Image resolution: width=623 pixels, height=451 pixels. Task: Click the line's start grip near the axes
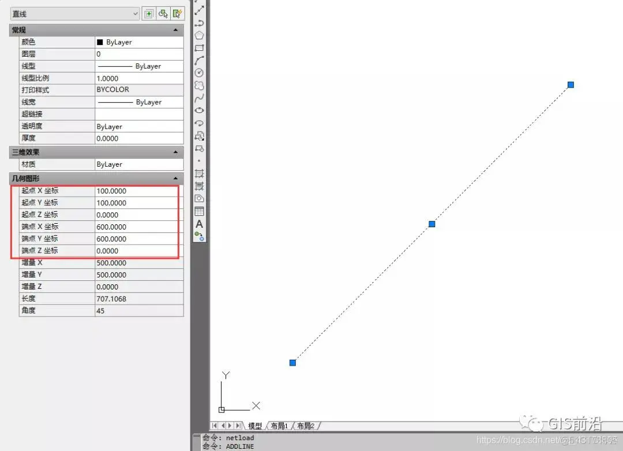pyautogui.click(x=293, y=362)
